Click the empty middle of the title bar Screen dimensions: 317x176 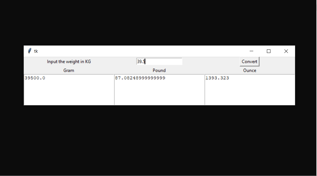point(141,51)
